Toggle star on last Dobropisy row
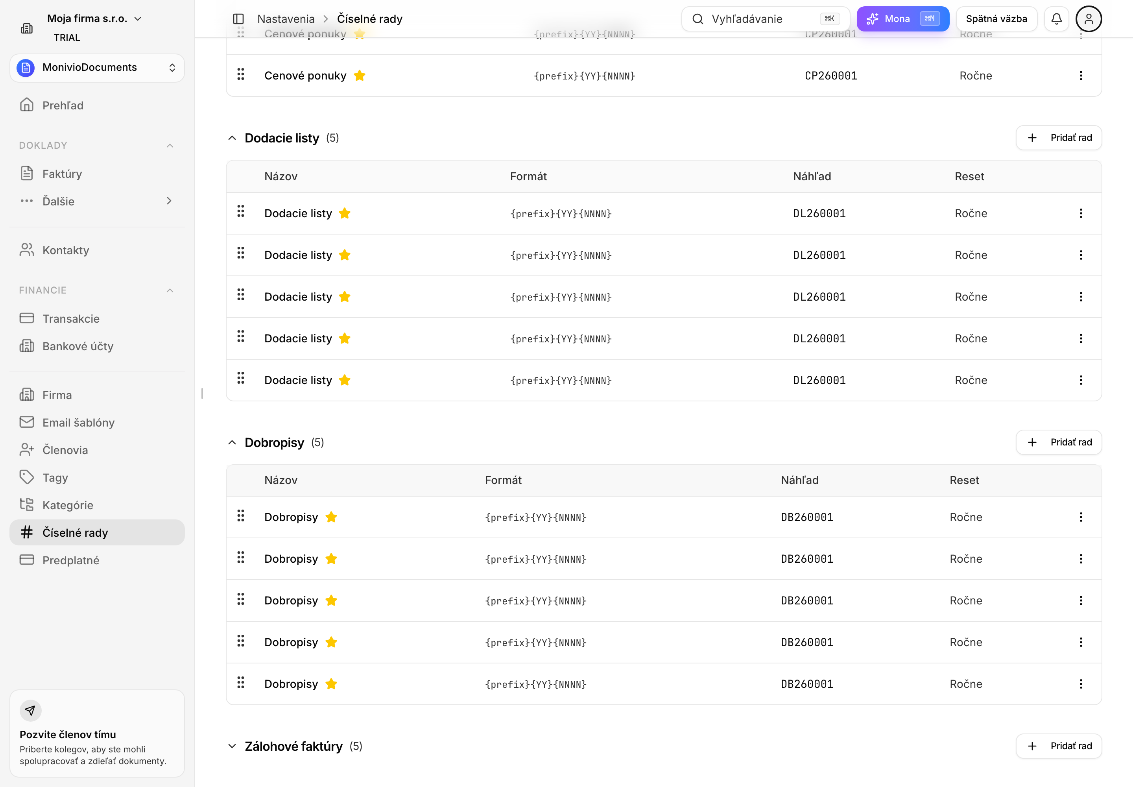Viewport: 1133px width, 787px height. point(331,684)
